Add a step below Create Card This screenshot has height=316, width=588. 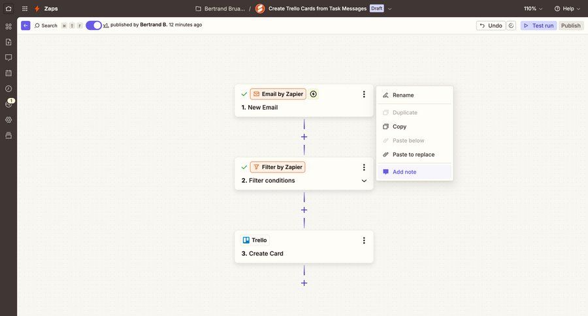tap(304, 283)
